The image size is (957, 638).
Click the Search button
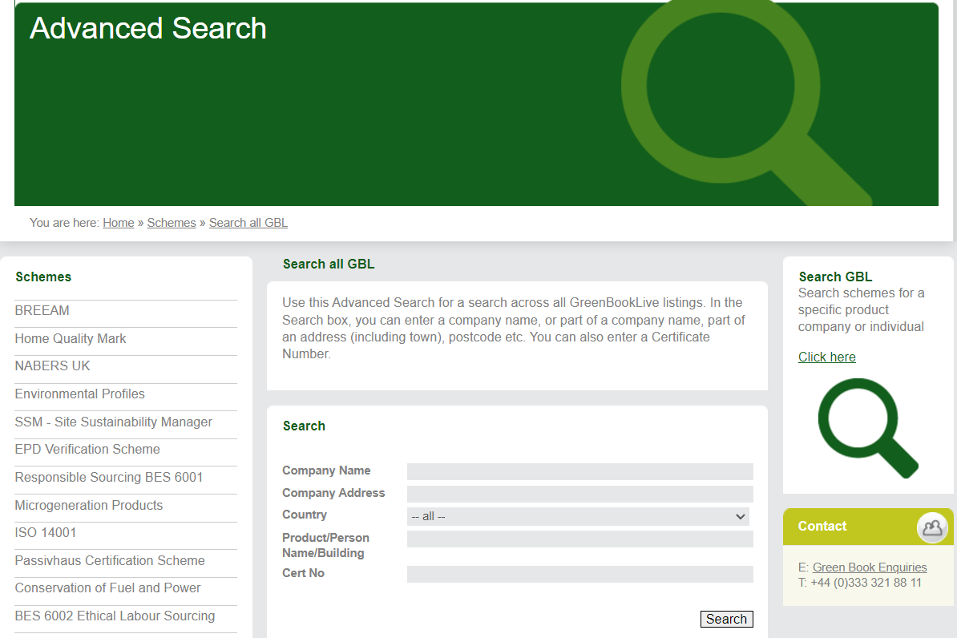coord(726,619)
